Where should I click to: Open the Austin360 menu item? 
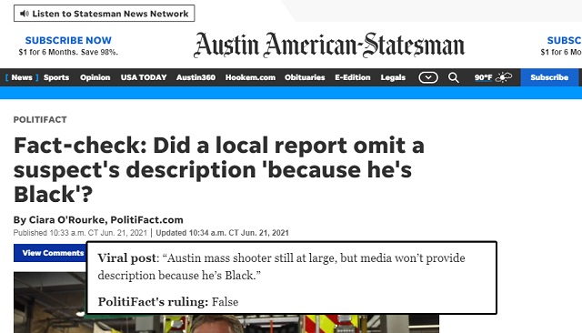click(x=196, y=77)
